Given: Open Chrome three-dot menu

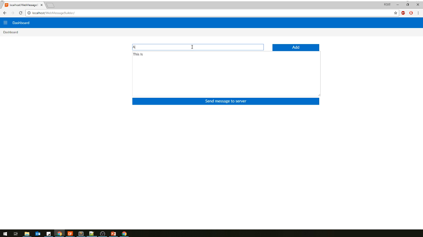Looking at the screenshot, I should pyautogui.click(x=418, y=13).
